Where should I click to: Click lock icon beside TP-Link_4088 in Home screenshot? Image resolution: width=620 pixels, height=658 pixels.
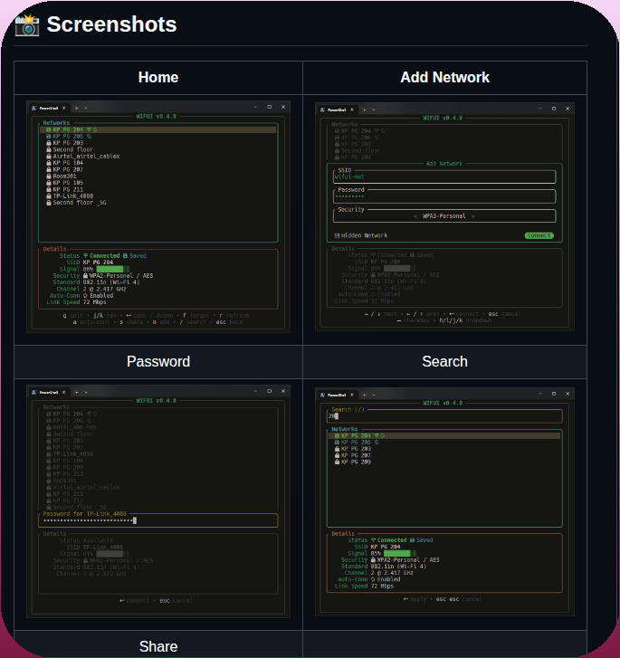(49, 196)
